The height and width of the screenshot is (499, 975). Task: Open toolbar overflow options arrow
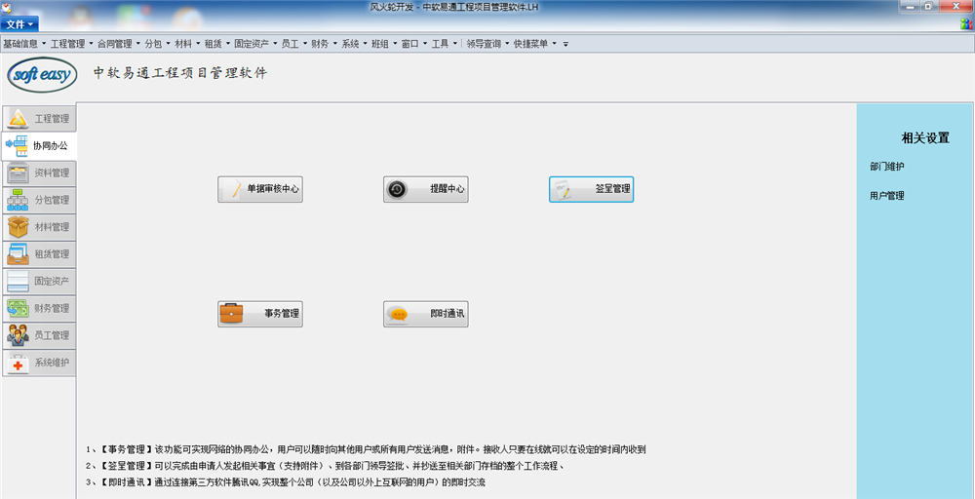pos(565,45)
